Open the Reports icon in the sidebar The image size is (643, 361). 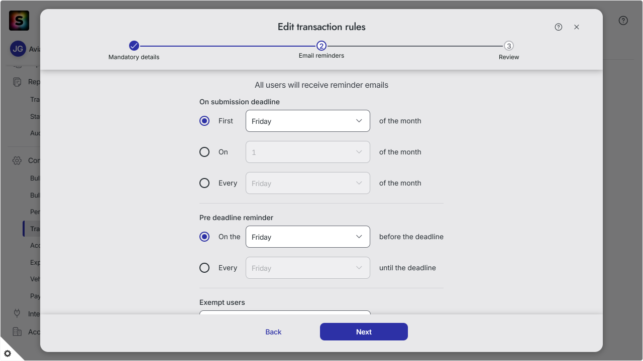click(17, 82)
